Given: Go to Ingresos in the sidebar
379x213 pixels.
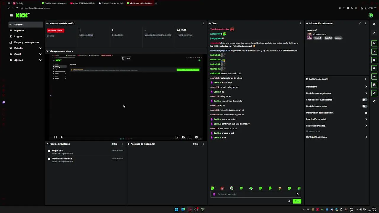Looking at the screenshot, I should [25, 30].
